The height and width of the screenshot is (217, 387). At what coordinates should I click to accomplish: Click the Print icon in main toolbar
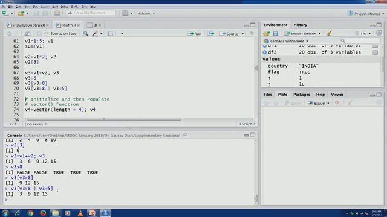click(x=57, y=13)
